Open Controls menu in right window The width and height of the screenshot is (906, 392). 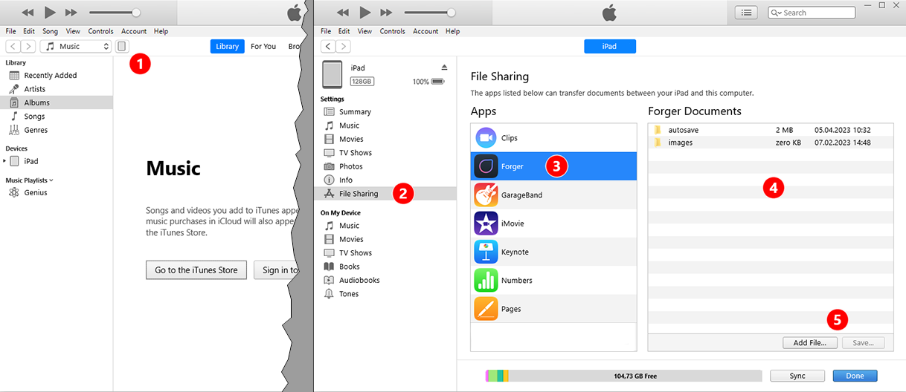point(392,31)
